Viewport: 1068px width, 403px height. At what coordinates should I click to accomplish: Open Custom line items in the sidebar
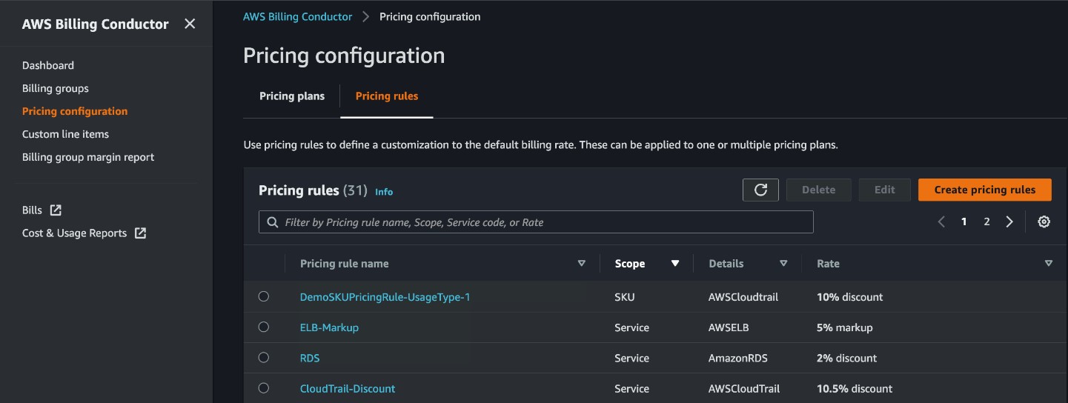tap(65, 134)
